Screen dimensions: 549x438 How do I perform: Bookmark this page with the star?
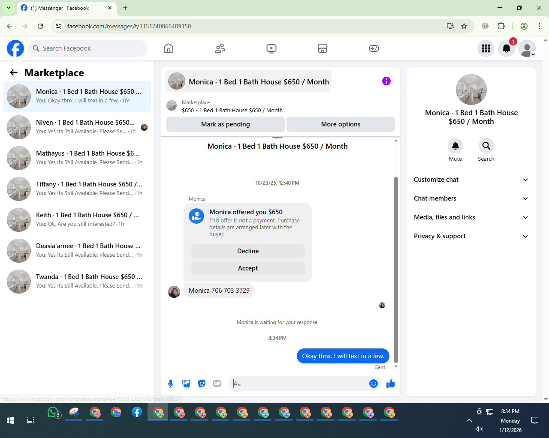pyautogui.click(x=464, y=26)
